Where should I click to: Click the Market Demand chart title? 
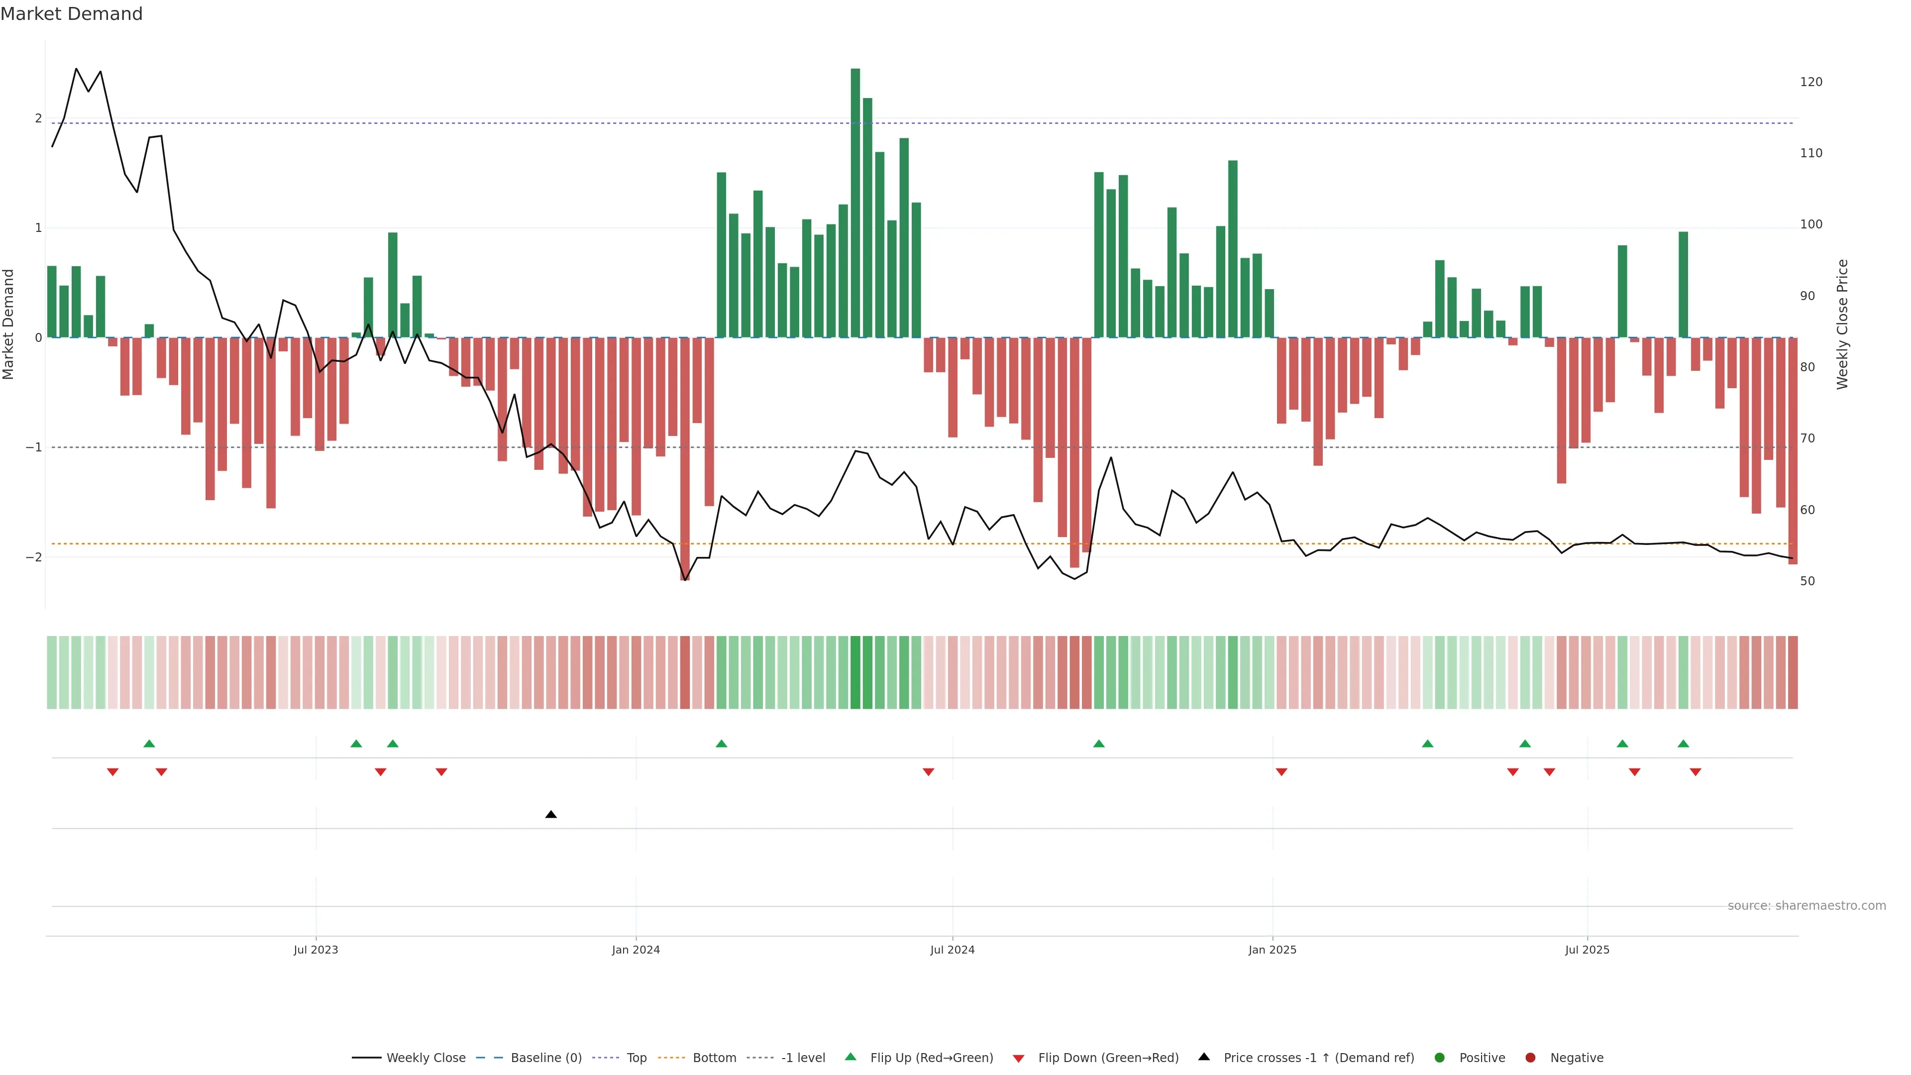(71, 14)
